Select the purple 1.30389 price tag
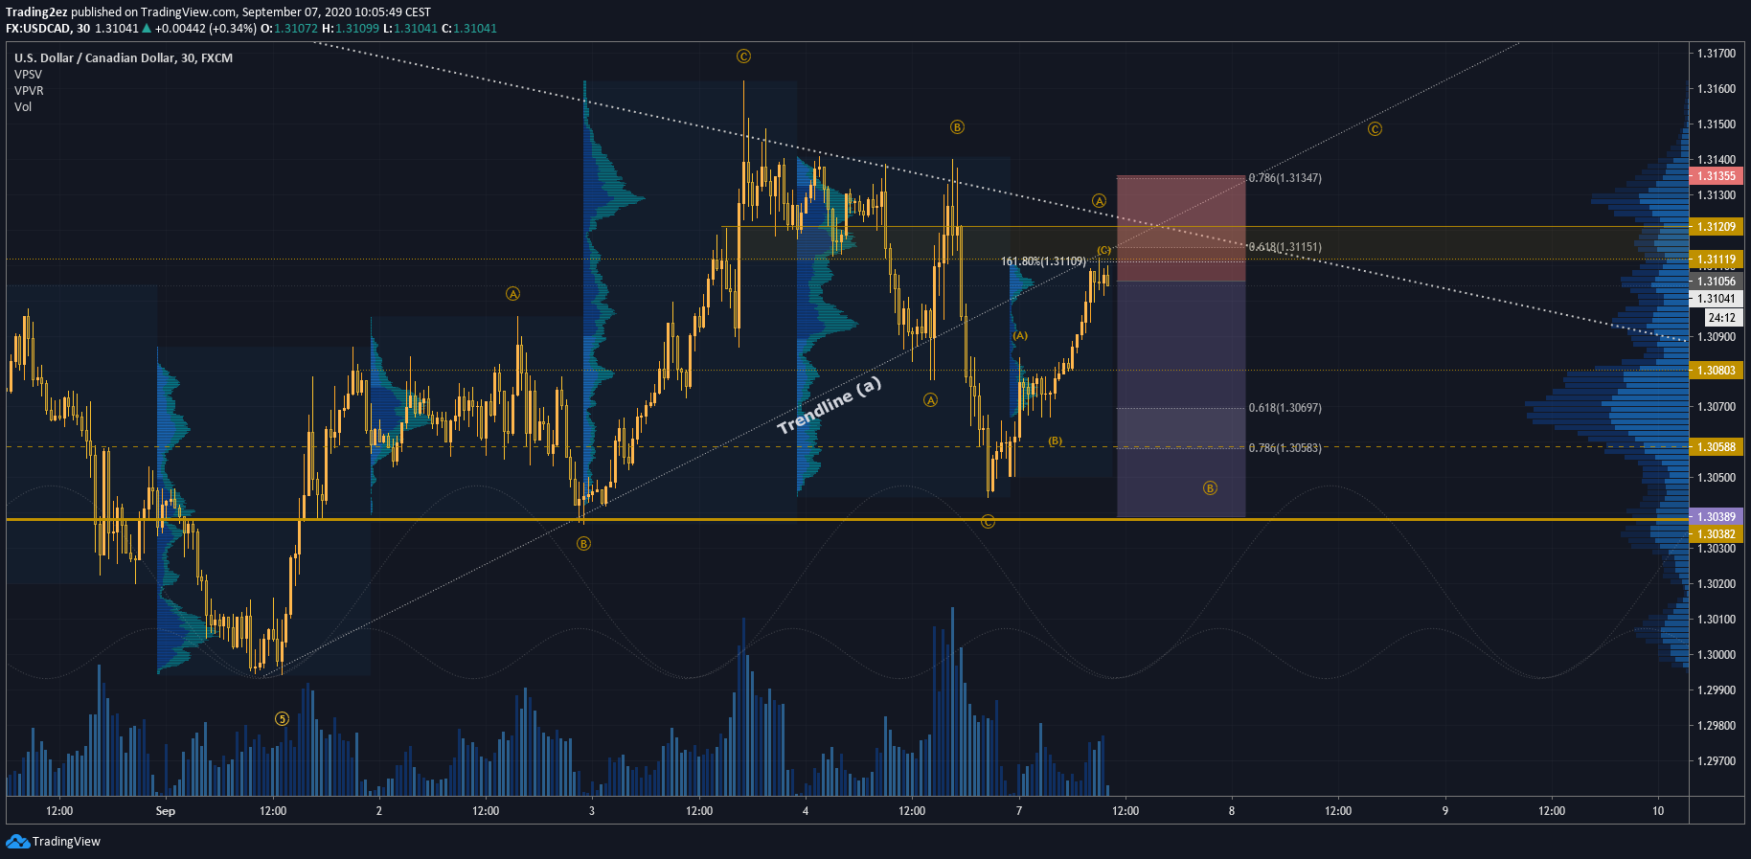 (x=1716, y=517)
